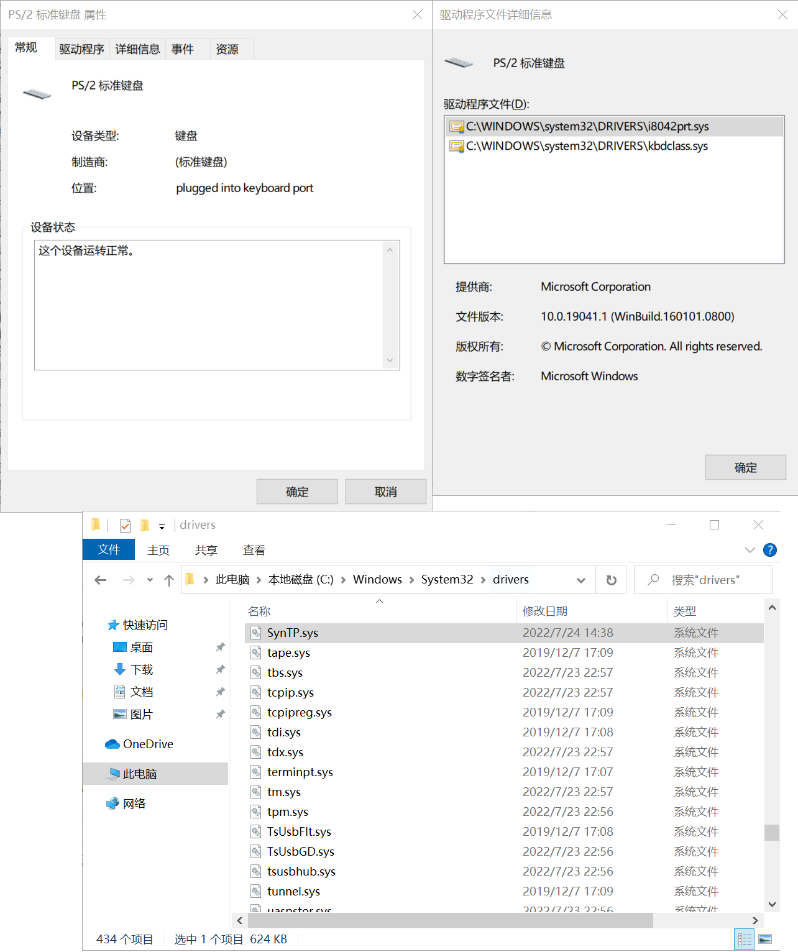Click the Desktop icon in quick access
This screenshot has height=952, width=798.
click(x=120, y=647)
